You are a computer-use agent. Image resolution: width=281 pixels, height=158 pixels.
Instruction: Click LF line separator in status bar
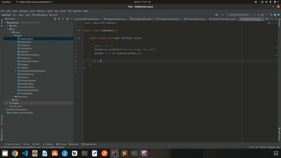coord(257,147)
